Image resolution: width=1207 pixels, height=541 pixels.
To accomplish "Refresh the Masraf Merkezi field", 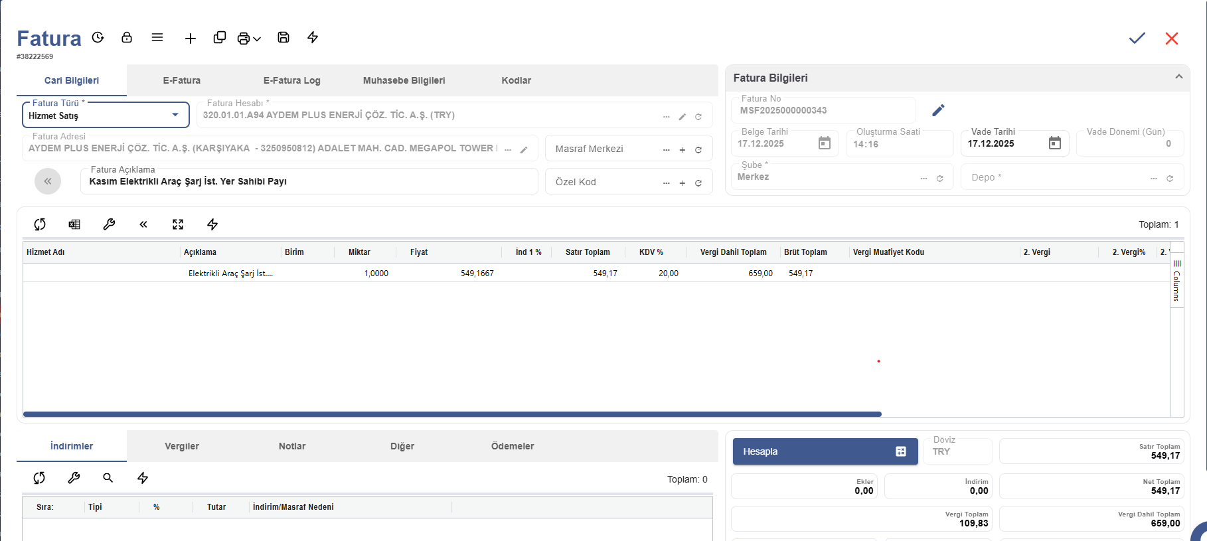I will (698, 150).
